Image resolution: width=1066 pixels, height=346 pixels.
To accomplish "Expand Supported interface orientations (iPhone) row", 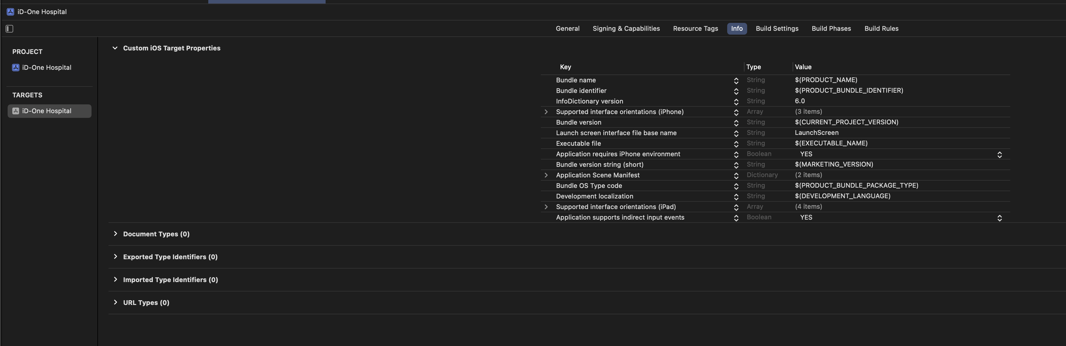I will point(546,112).
